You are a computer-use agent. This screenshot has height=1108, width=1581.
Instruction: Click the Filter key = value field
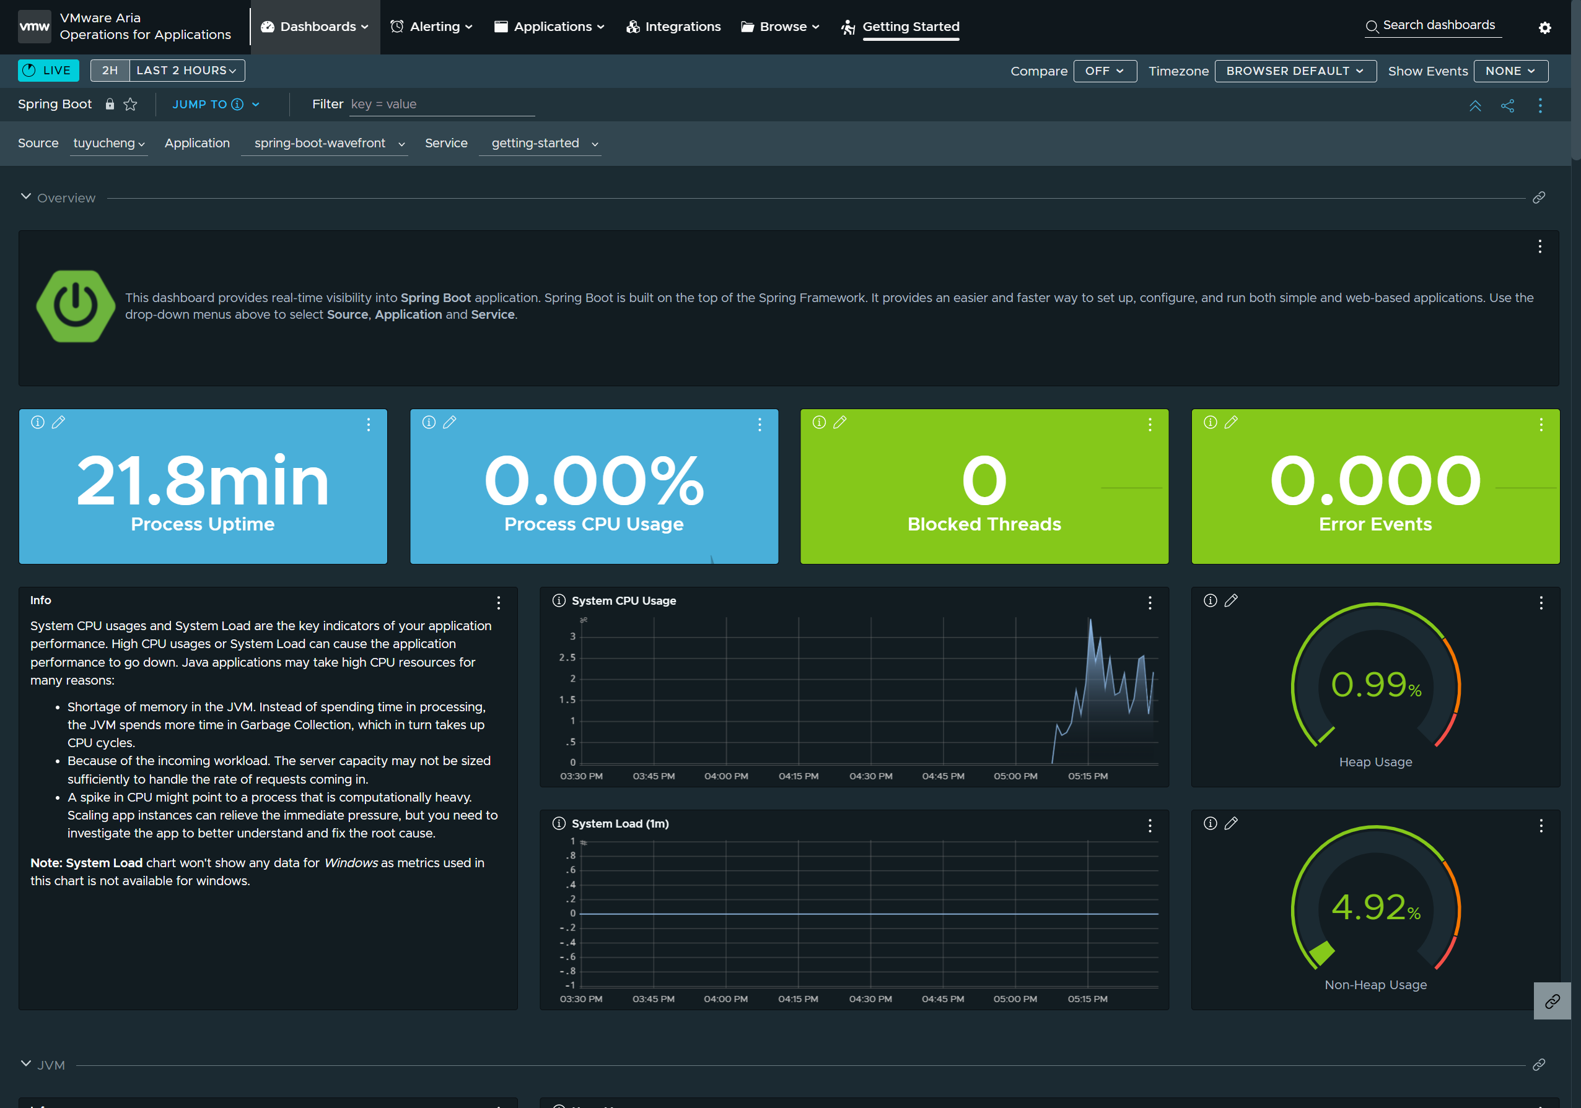(441, 104)
